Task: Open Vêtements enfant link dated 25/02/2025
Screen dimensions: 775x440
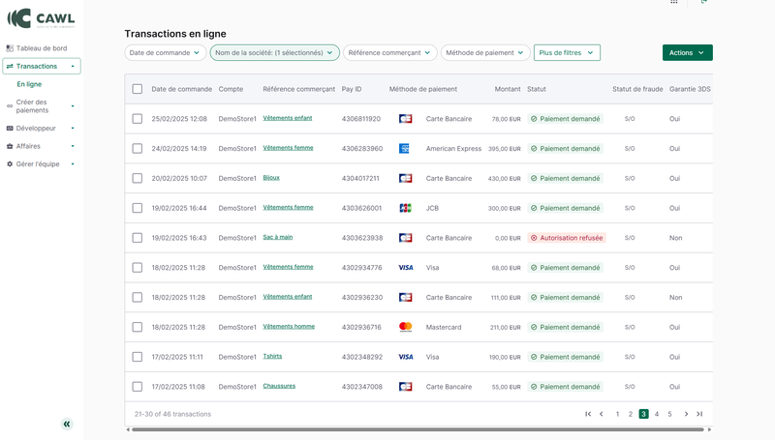Action: coord(287,118)
